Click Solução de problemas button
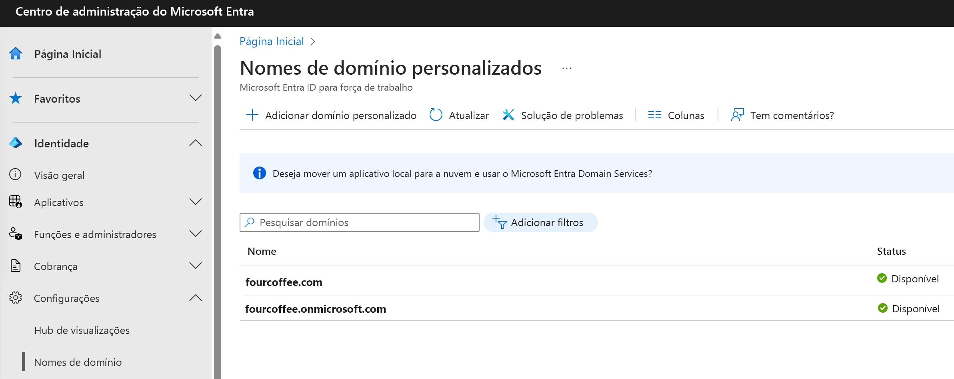Viewport: 954px width, 379px height. pos(562,115)
